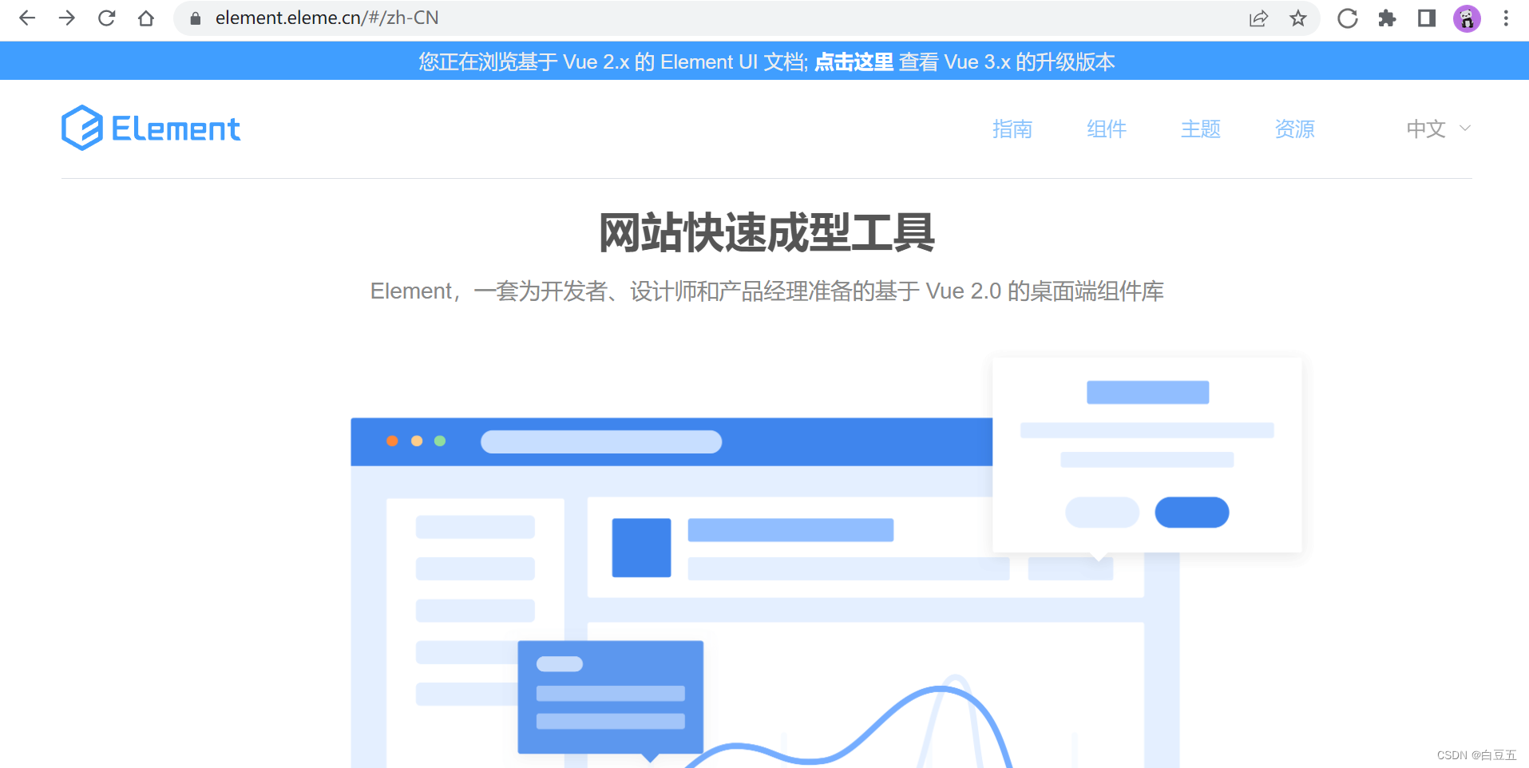Expand the 中文 language dropdown
1529x768 pixels.
click(x=1438, y=129)
